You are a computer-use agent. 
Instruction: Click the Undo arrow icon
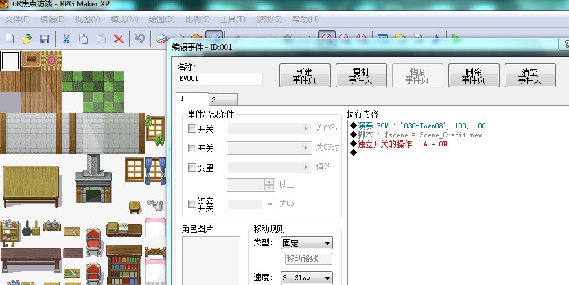tap(140, 38)
